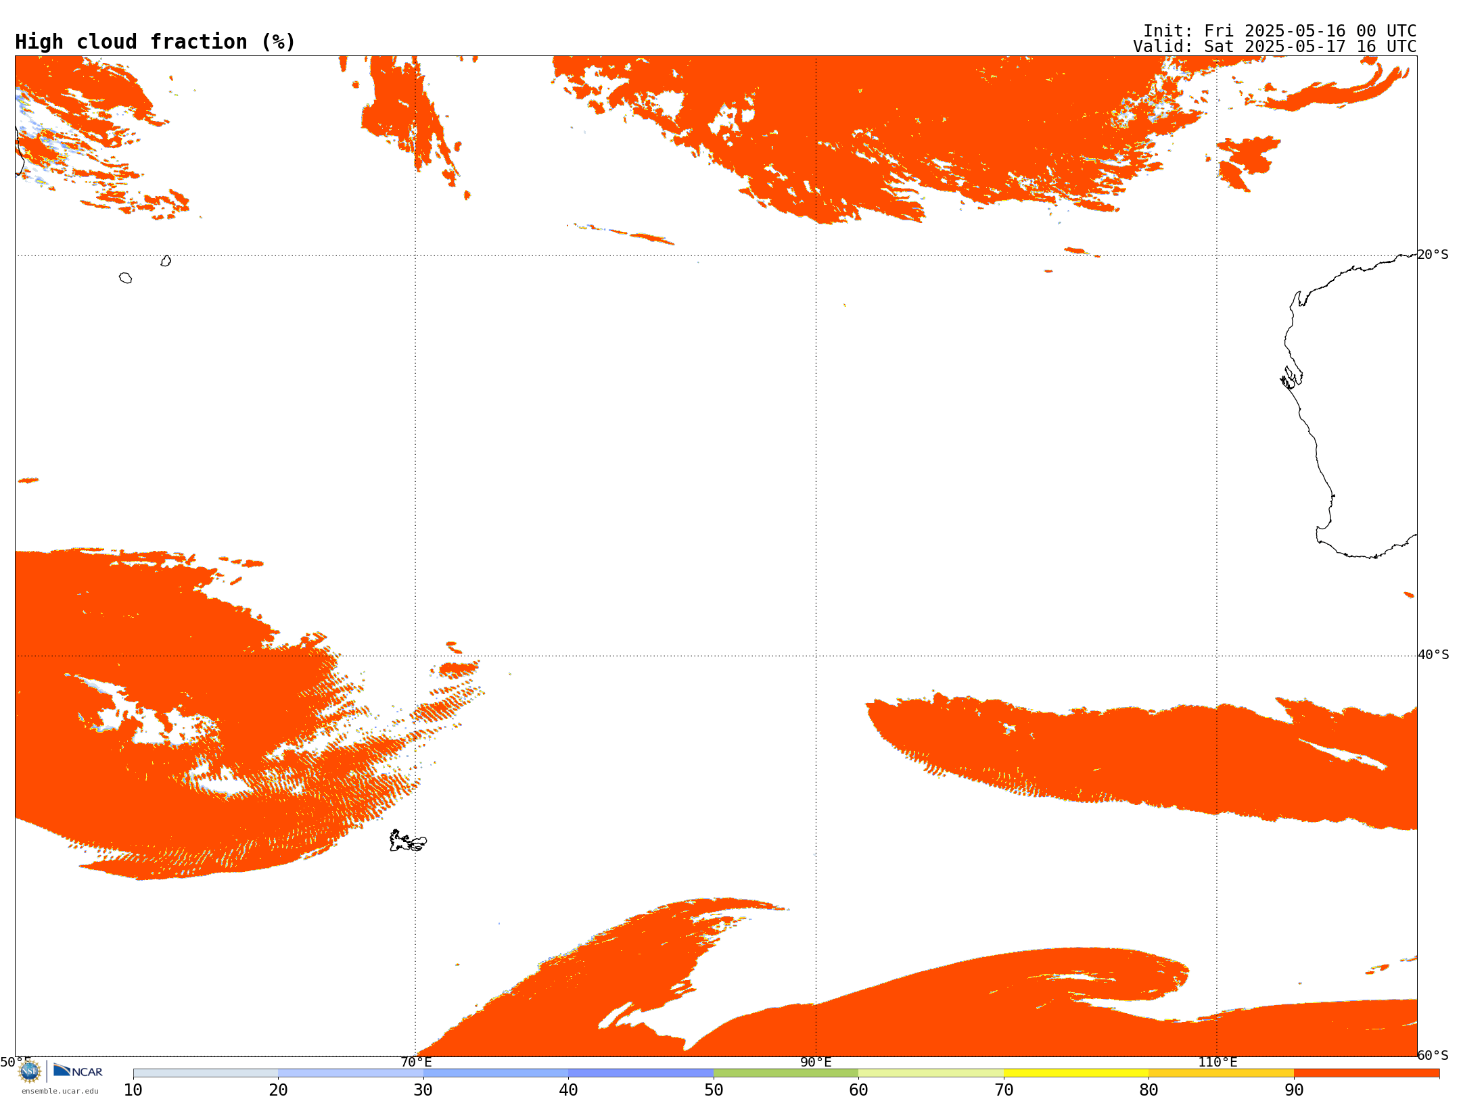Click the periwinkle 40-50 colorbar swatch
The width and height of the screenshot is (1461, 1099).
click(641, 1073)
